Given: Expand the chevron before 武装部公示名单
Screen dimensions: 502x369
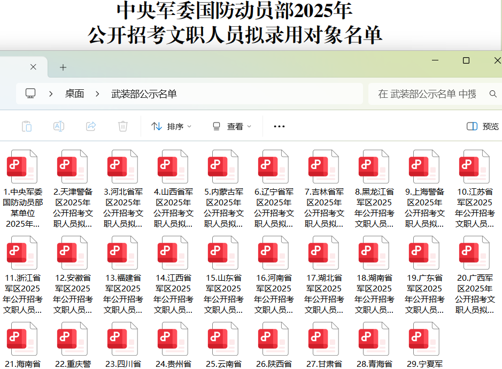Looking at the screenshot, I should tap(97, 94).
